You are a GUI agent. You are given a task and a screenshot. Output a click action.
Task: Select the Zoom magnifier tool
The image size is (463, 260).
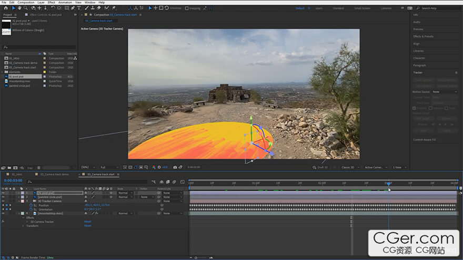coord(26,8)
